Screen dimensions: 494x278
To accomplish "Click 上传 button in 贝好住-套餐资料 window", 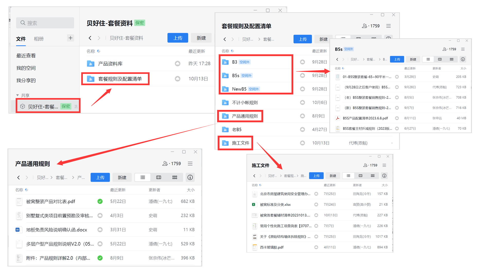I will (178, 38).
